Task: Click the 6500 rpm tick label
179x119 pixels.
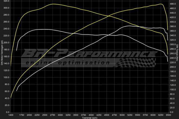Action: [168, 115]
